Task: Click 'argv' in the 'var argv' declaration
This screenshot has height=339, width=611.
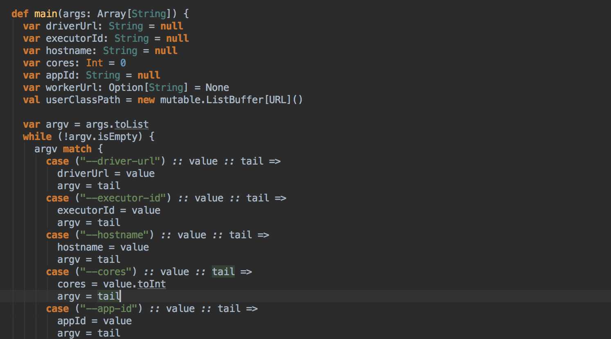Action: coord(57,124)
